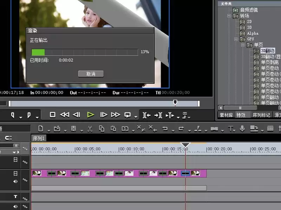Click the play around cursor icon
The image size is (281, 210).
(x=170, y=115)
